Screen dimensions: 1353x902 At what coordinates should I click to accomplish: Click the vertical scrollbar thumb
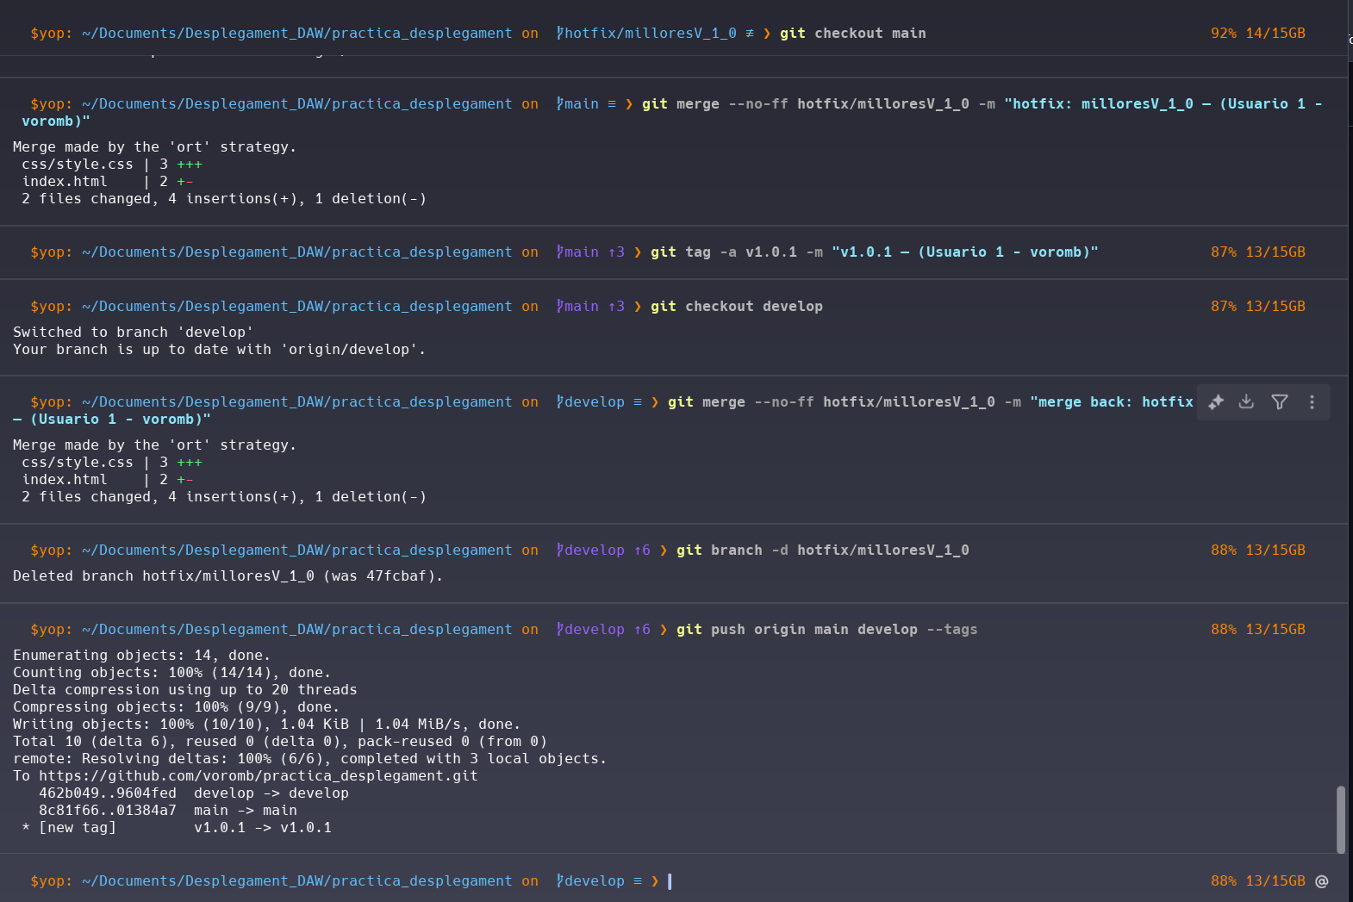(1340, 818)
